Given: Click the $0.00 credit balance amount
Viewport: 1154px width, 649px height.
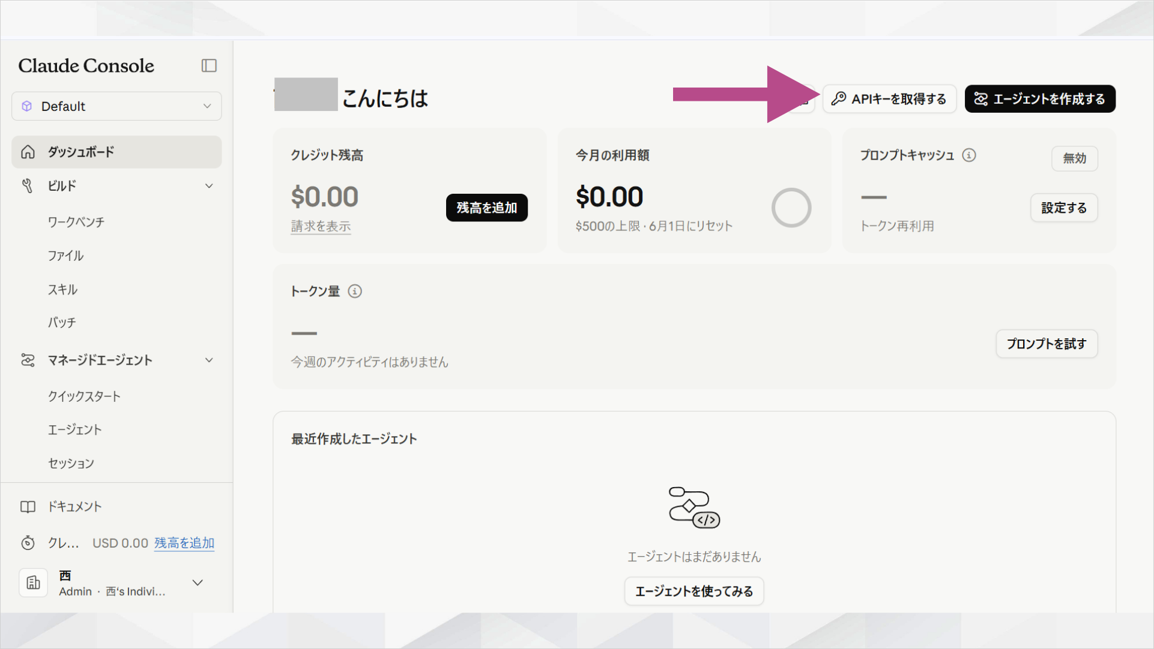Looking at the screenshot, I should click(324, 197).
